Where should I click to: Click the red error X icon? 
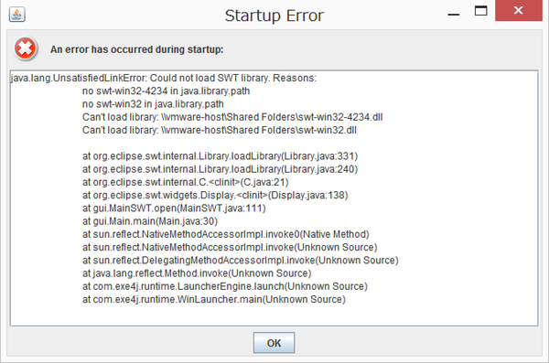pyautogui.click(x=26, y=48)
